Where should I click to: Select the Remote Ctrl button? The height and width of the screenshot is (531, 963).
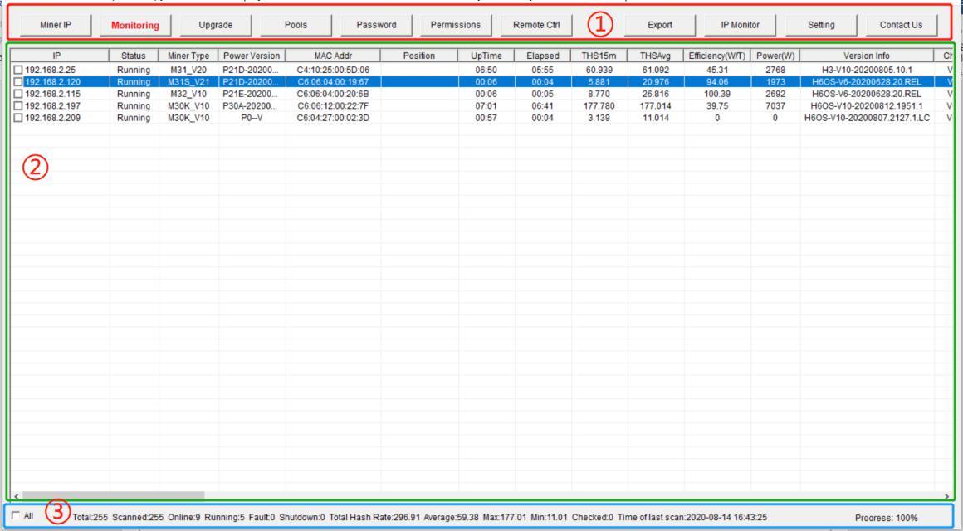[536, 25]
